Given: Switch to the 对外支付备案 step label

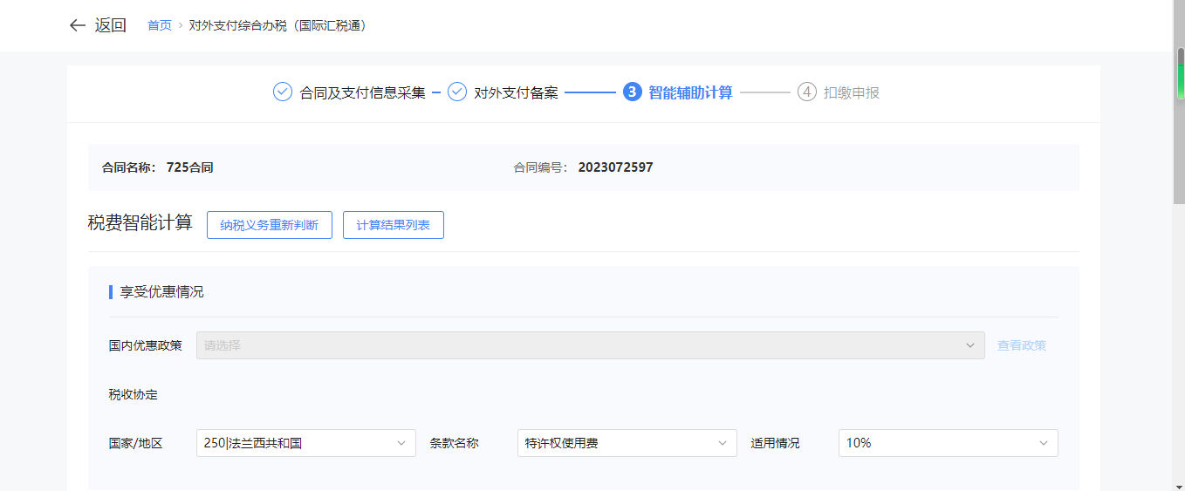Looking at the screenshot, I should click(x=516, y=92).
